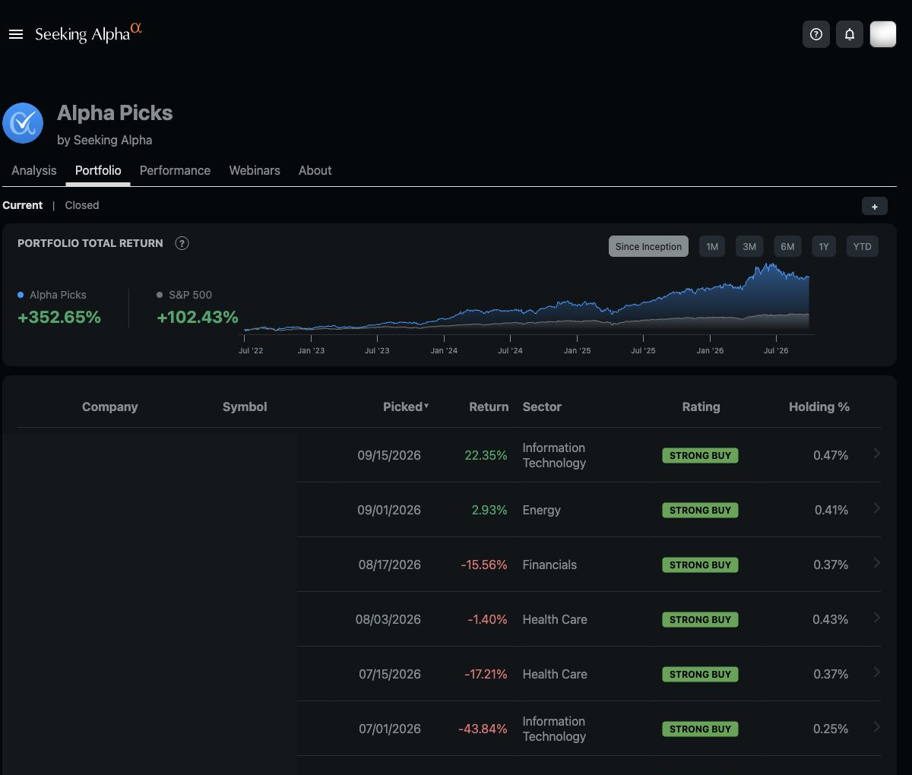
Task: Click the Alpha Picks checkmark logo
Action: (23, 123)
